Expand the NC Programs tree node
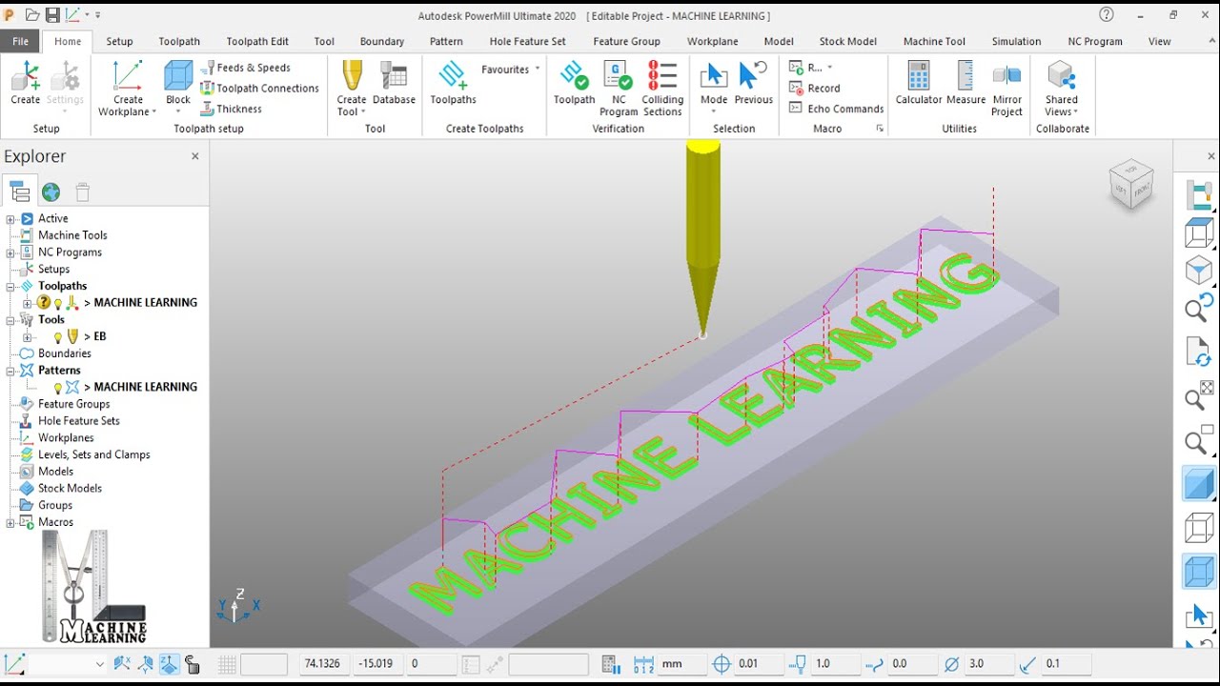This screenshot has height=686, width=1220. click(x=10, y=252)
